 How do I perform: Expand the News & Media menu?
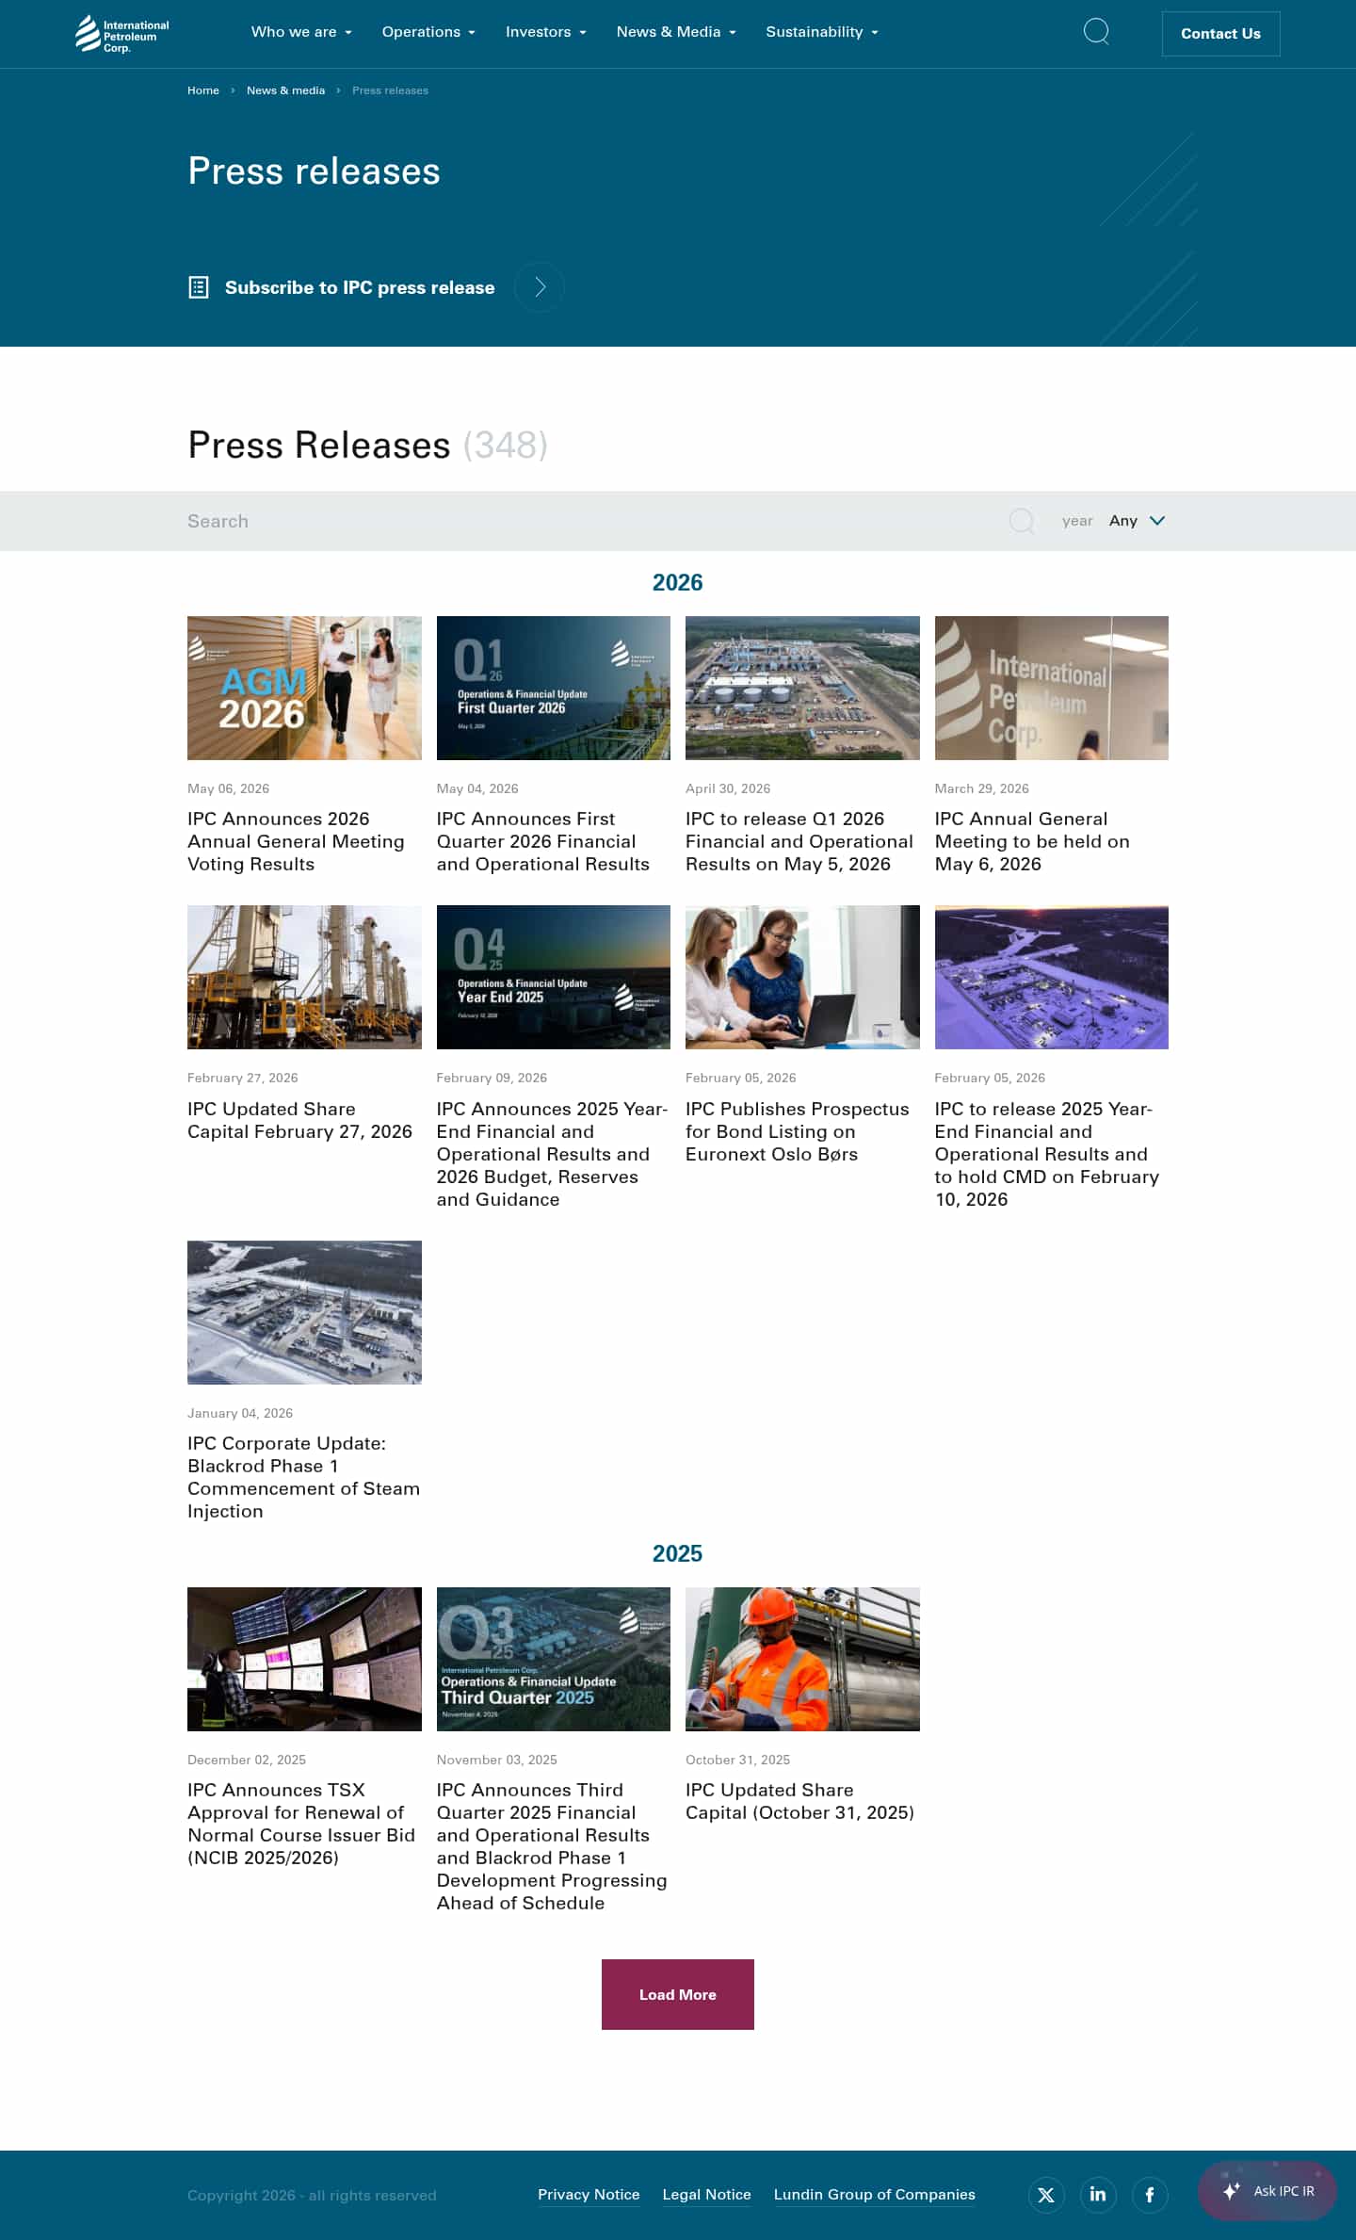676,32
